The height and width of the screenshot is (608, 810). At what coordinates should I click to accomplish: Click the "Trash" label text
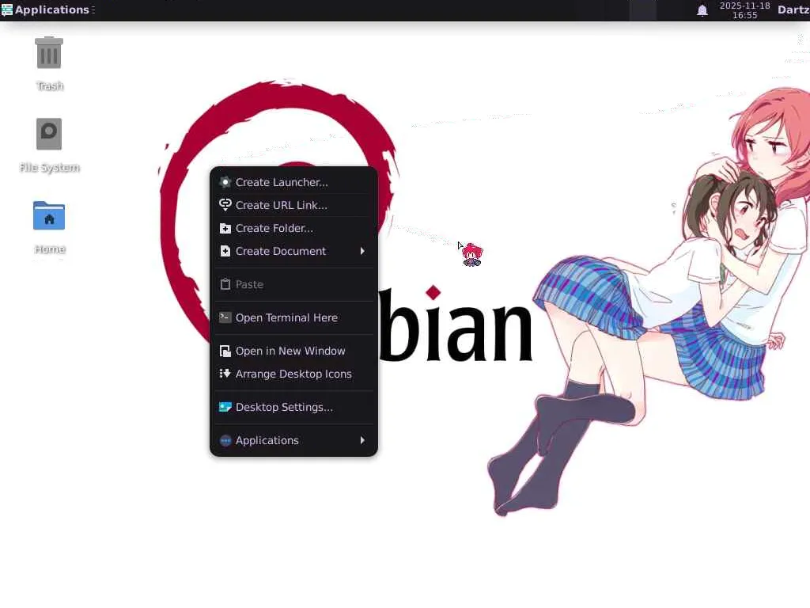50,85
